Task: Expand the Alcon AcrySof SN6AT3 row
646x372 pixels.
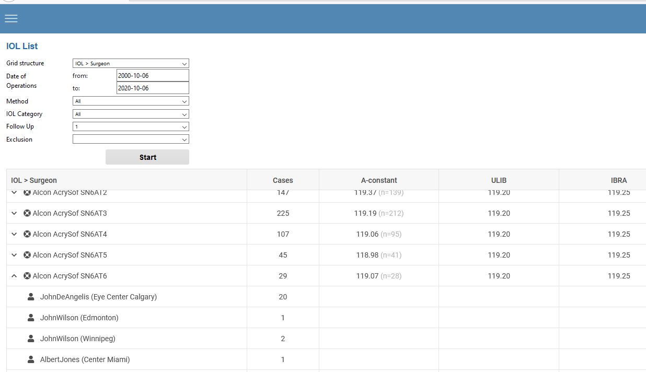Action: pos(14,213)
